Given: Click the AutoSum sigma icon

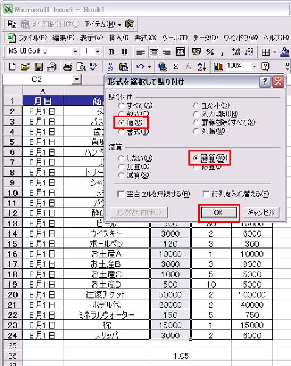Looking at the screenshot, I should click(175, 67).
